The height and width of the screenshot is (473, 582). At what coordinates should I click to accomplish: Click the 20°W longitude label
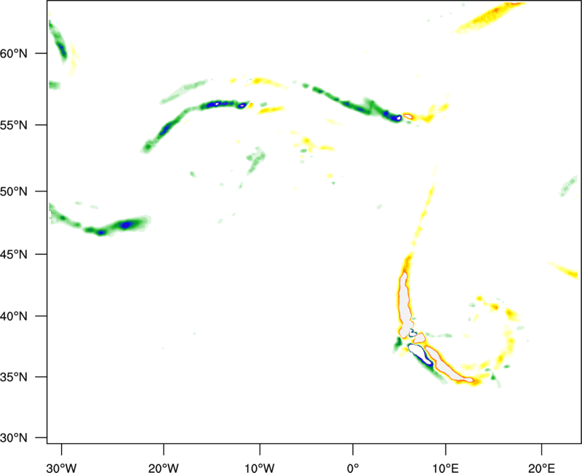163,468
